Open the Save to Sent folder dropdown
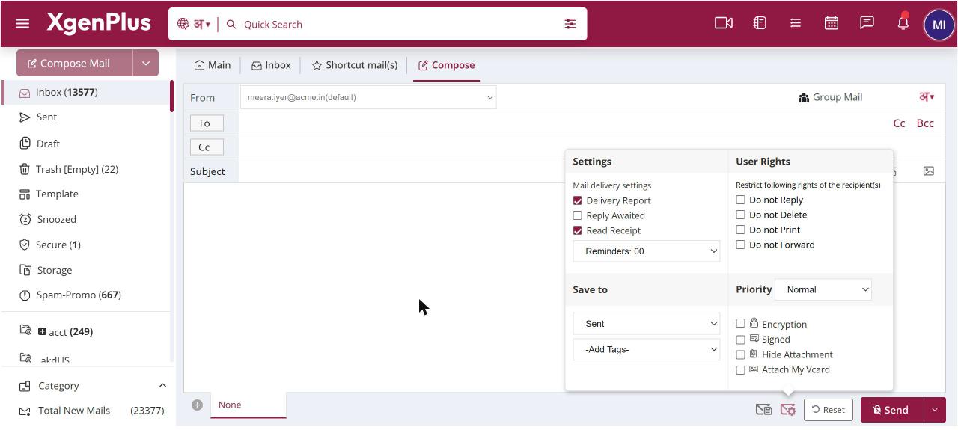The image size is (958, 430). point(647,324)
